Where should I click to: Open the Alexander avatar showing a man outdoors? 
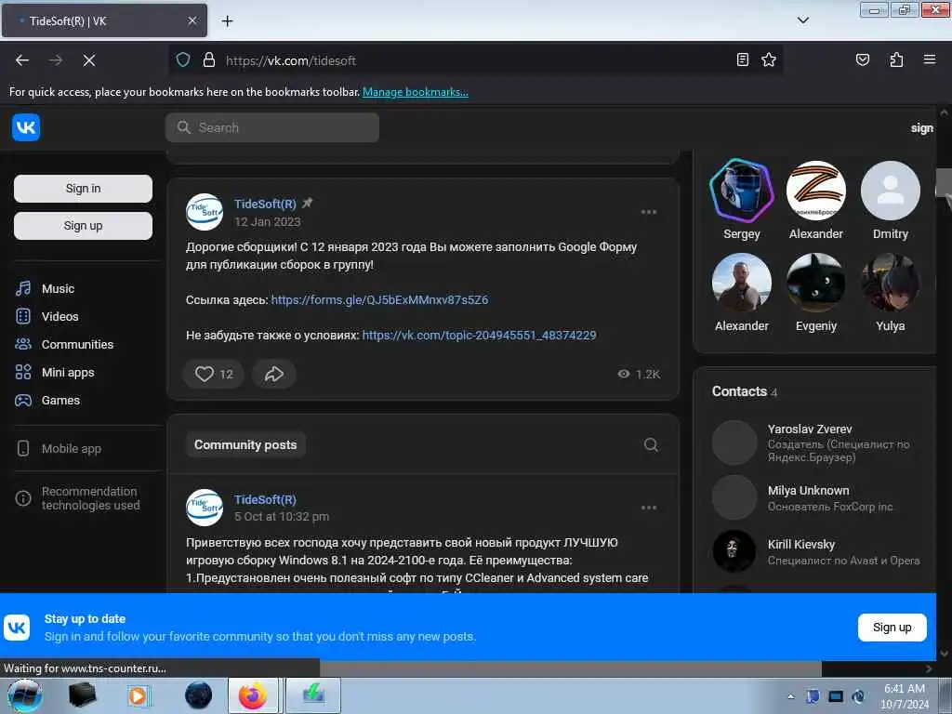tap(741, 283)
